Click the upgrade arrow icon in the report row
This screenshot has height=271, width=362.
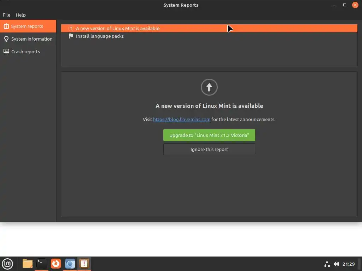[x=71, y=28]
